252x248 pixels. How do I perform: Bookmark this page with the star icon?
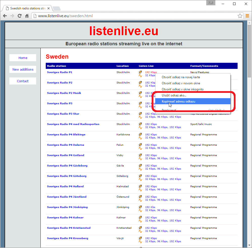tap(240, 16)
